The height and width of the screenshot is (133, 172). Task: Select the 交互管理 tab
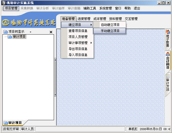click(131, 19)
